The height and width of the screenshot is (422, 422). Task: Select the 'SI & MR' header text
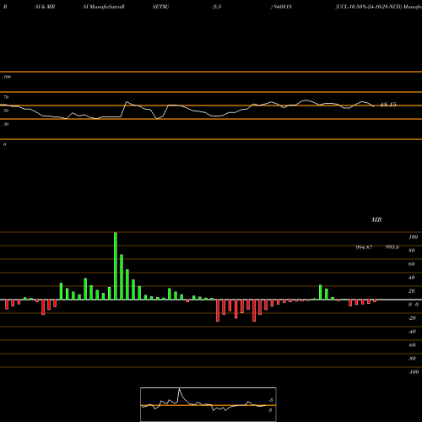(x=45, y=7)
